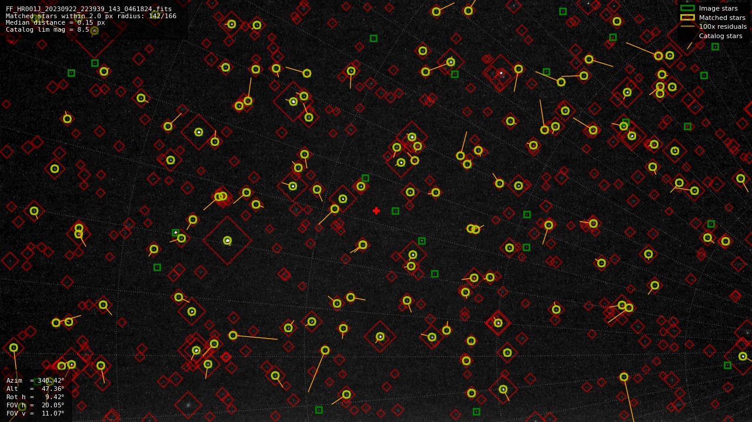Click the green square just right of center cross
Screen dimensions: 752x422
point(395,211)
